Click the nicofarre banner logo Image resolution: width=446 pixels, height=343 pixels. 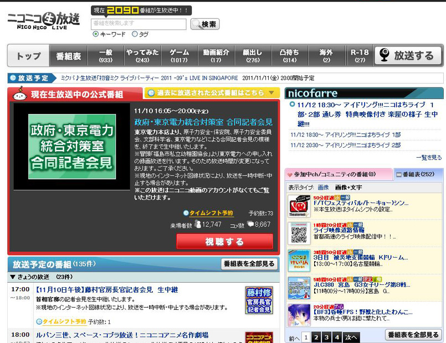point(313,93)
